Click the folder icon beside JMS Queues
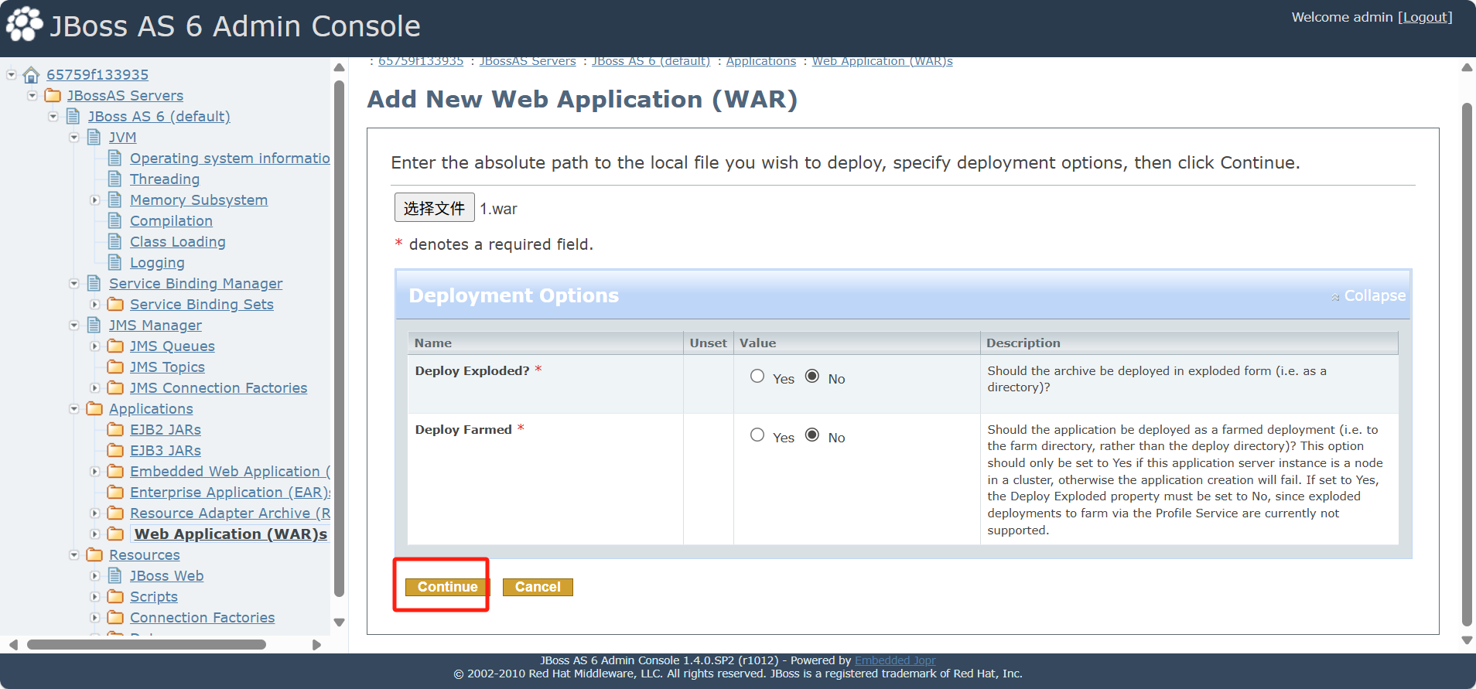 [115, 346]
